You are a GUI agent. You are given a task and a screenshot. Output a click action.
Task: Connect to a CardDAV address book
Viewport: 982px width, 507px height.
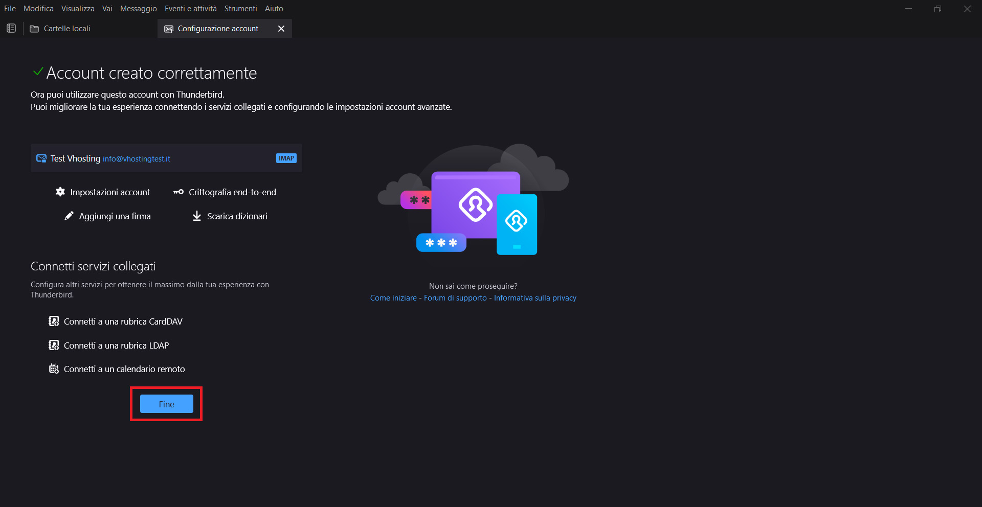tap(116, 321)
